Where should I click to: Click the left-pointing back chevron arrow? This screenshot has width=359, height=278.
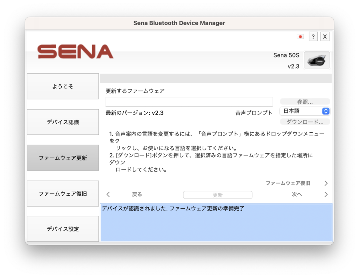pos(108,194)
